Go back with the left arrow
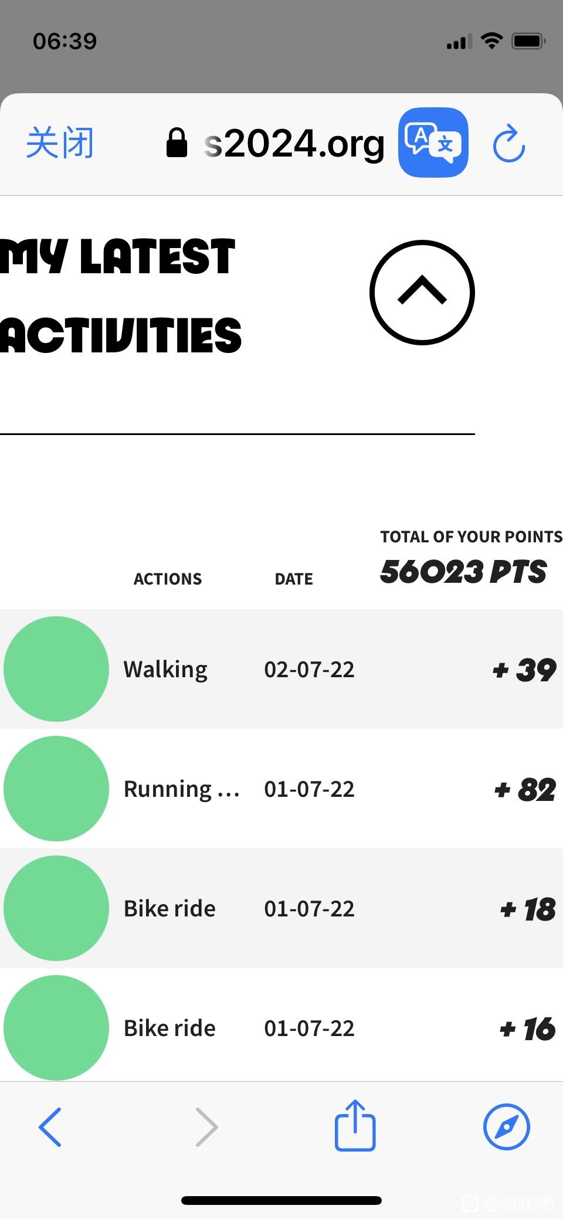 50,1126
